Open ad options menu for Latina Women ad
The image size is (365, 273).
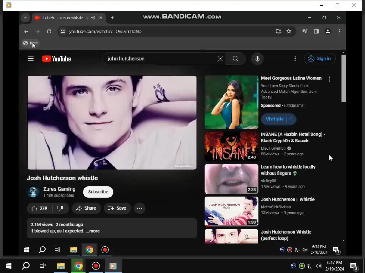(329, 79)
